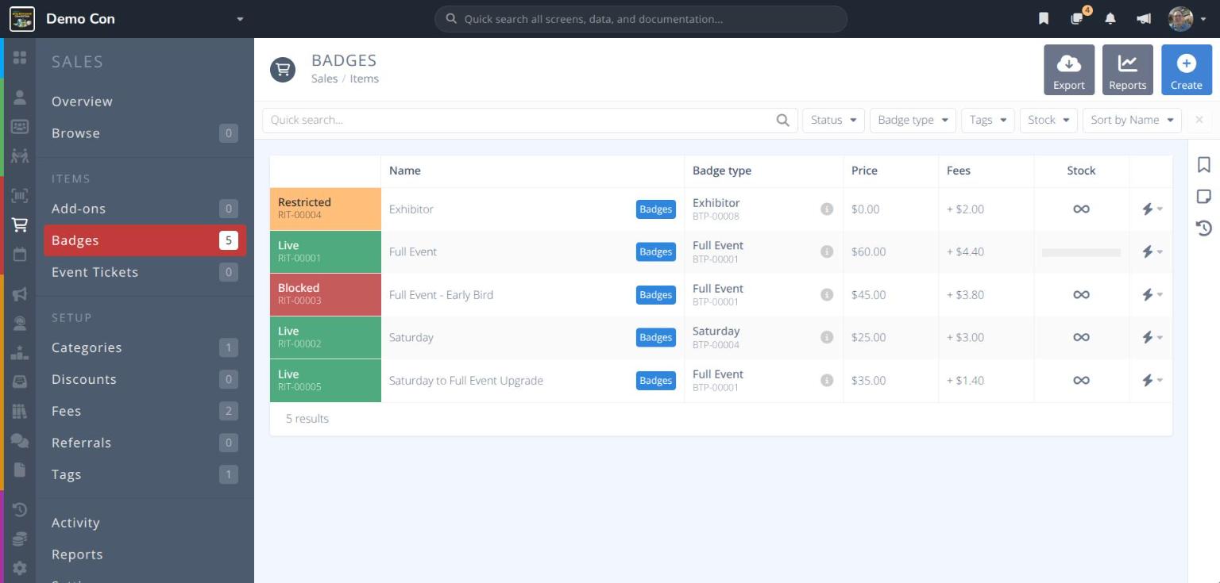Viewport: 1220px width, 583px height.
Task: Open the Status filter dropdown
Action: coord(833,120)
